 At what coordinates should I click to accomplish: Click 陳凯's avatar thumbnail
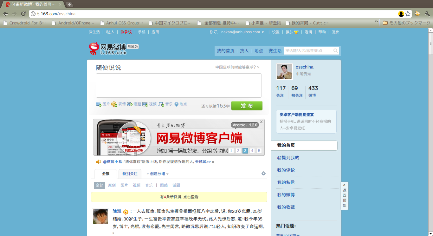pos(100,217)
